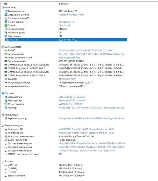Viewport: 158px width, 181px height.
Task: Open the nVIDIA GeForce 8600 GT link
Action: pos(70,104)
